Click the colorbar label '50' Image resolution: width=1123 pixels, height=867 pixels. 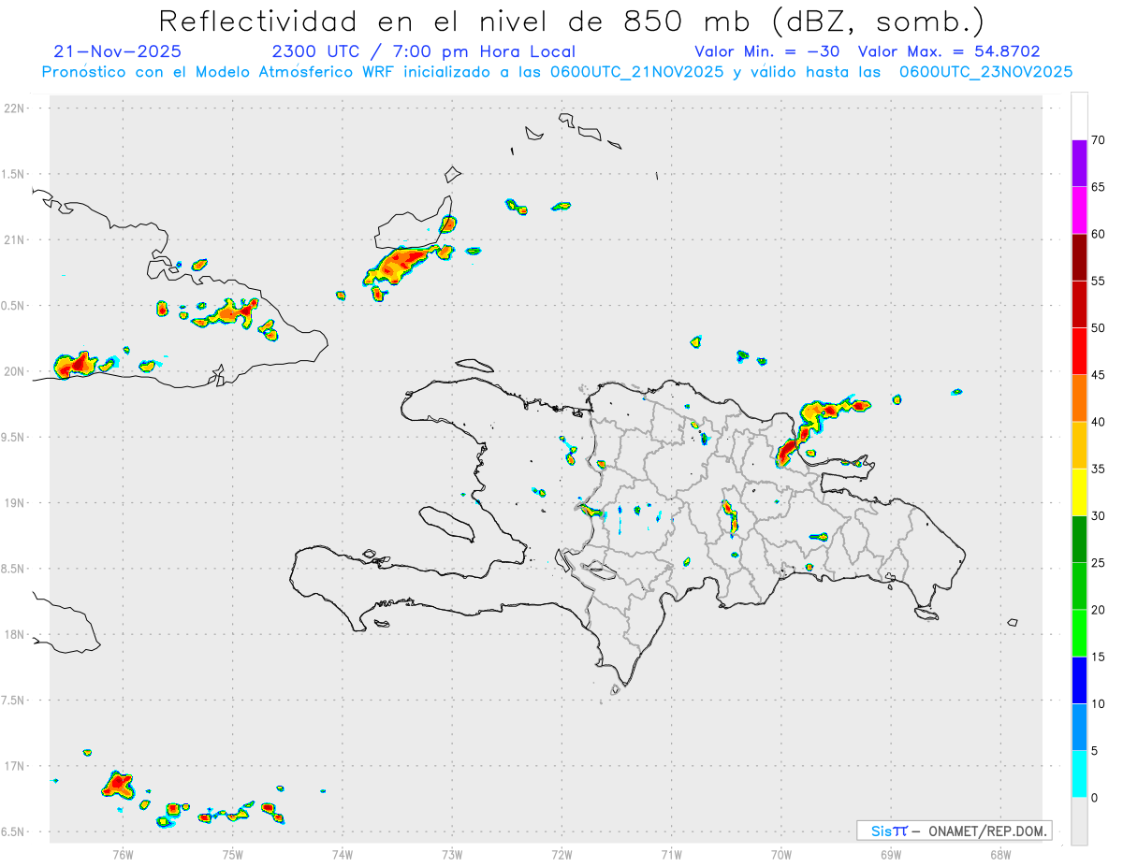(x=1098, y=328)
